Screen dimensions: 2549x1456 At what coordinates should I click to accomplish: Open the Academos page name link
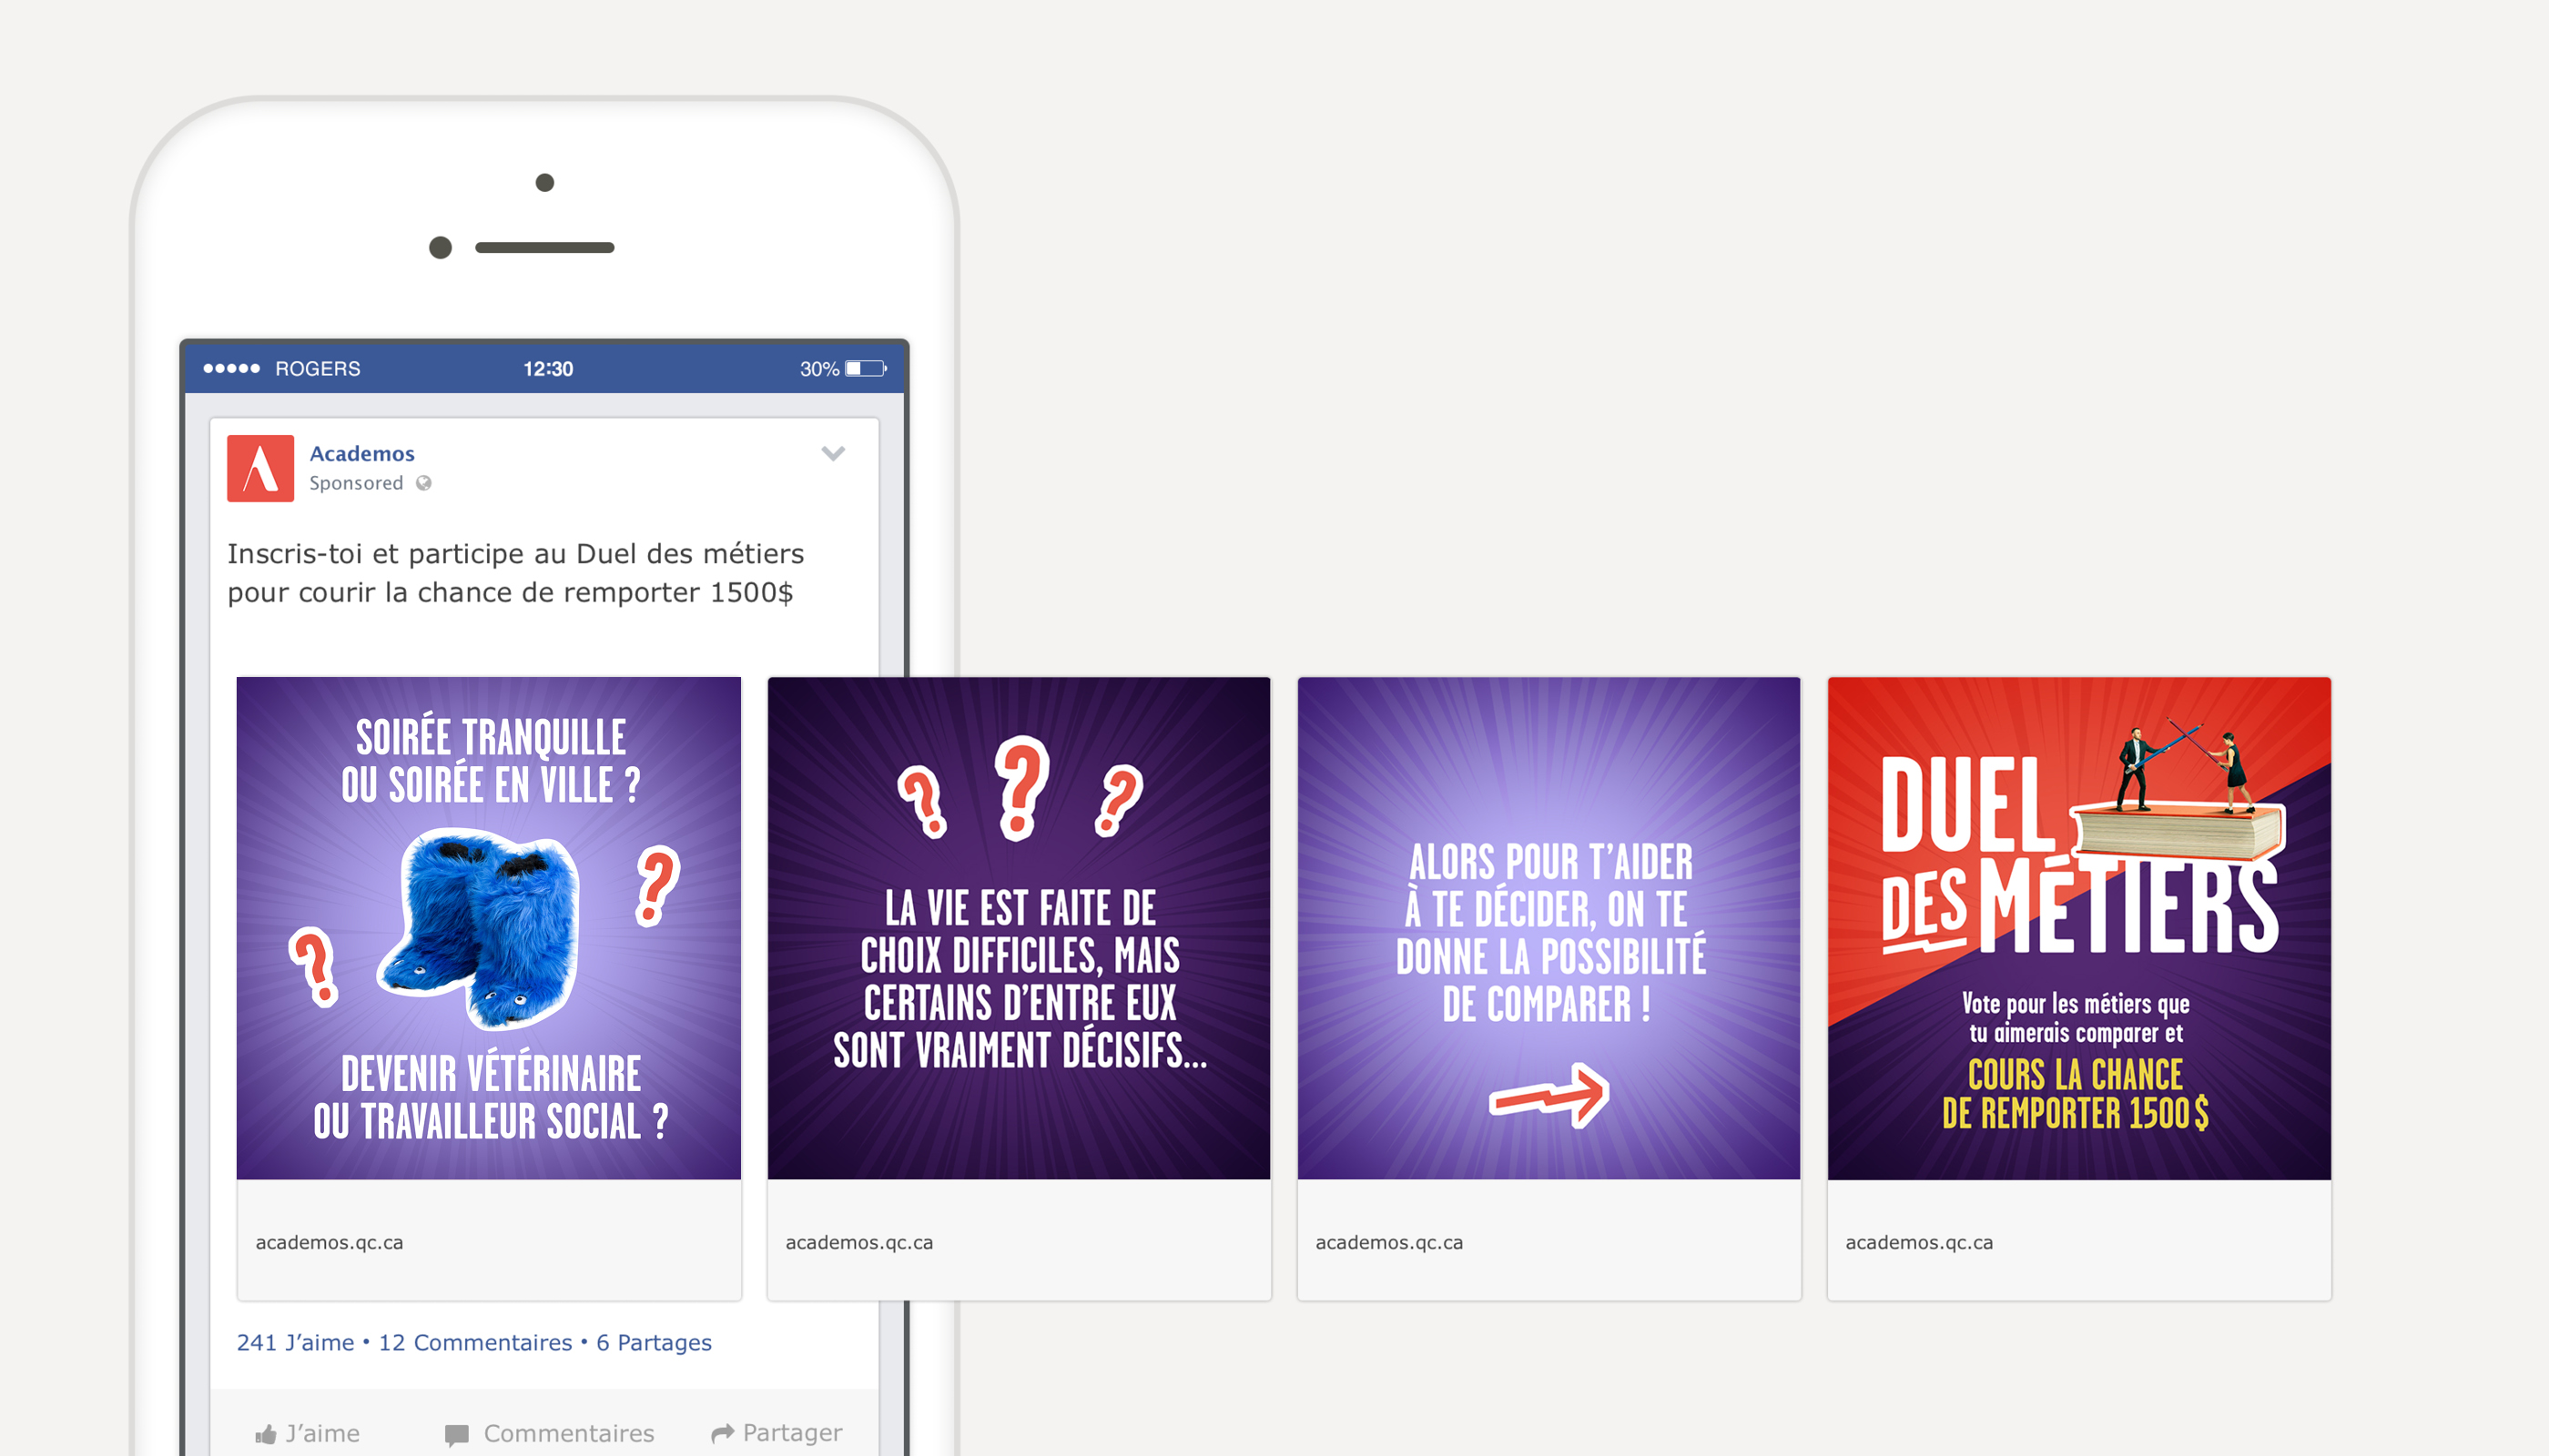coord(362,453)
